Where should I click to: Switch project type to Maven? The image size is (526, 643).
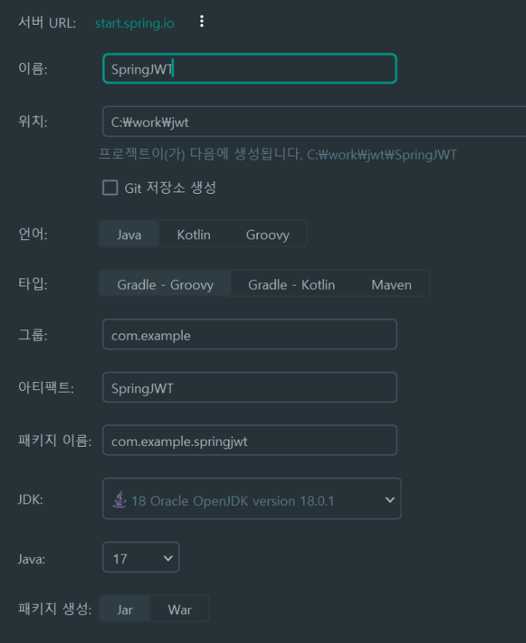[x=391, y=283]
